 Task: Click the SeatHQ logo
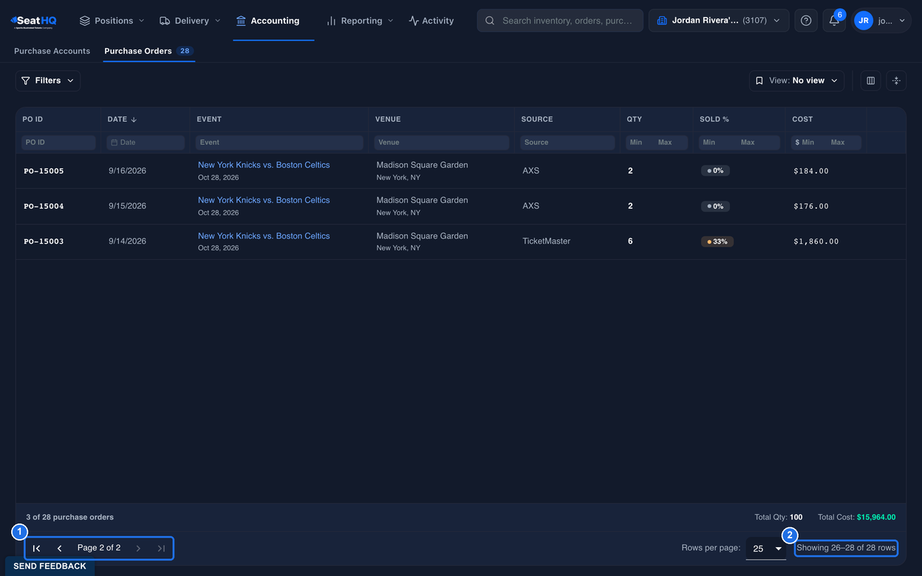tap(34, 21)
